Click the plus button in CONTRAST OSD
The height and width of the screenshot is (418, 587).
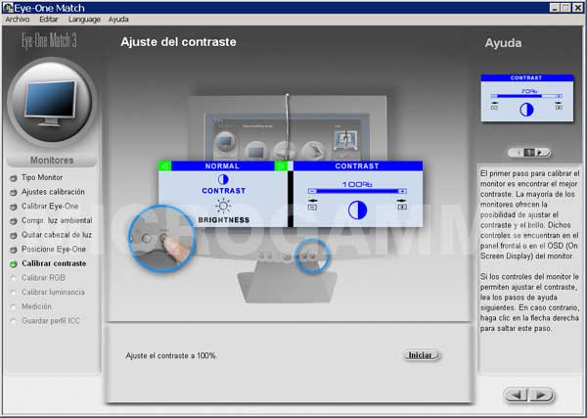402,207
